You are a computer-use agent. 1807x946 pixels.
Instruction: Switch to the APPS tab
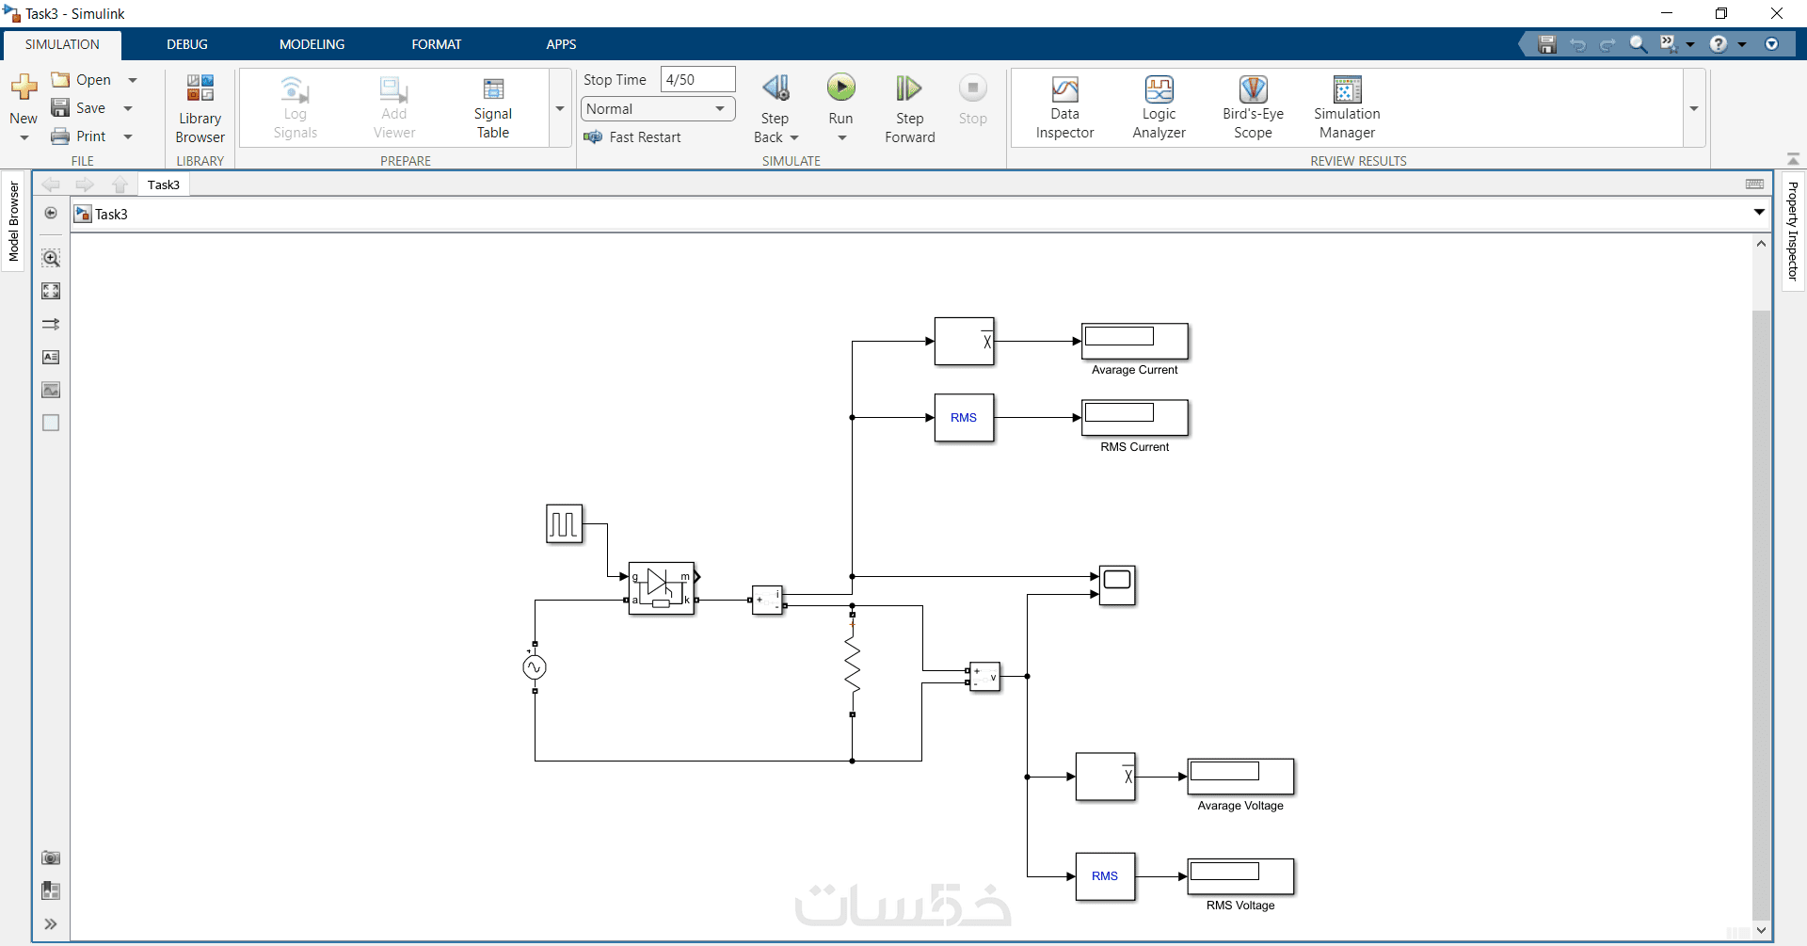click(561, 44)
